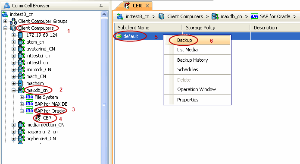Click the SAP for MAX DB iDA icon
Viewport: 300px width, 164px height.
[30, 104]
